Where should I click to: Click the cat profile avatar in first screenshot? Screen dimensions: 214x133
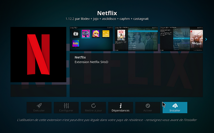[86, 34]
